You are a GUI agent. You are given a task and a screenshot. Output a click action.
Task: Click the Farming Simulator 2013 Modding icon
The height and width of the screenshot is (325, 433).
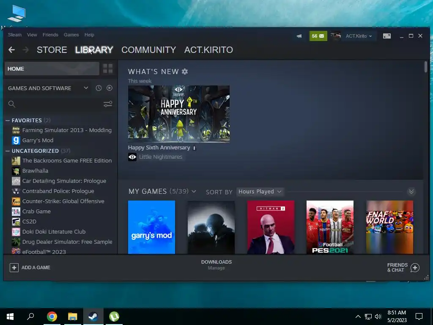pyautogui.click(x=16, y=130)
